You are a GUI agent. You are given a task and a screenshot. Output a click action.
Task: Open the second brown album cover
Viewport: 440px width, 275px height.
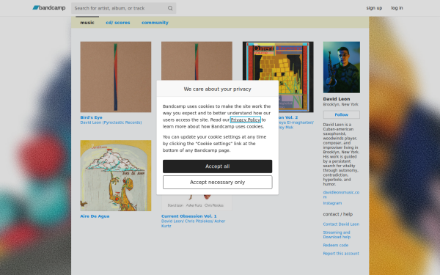[x=197, y=61]
